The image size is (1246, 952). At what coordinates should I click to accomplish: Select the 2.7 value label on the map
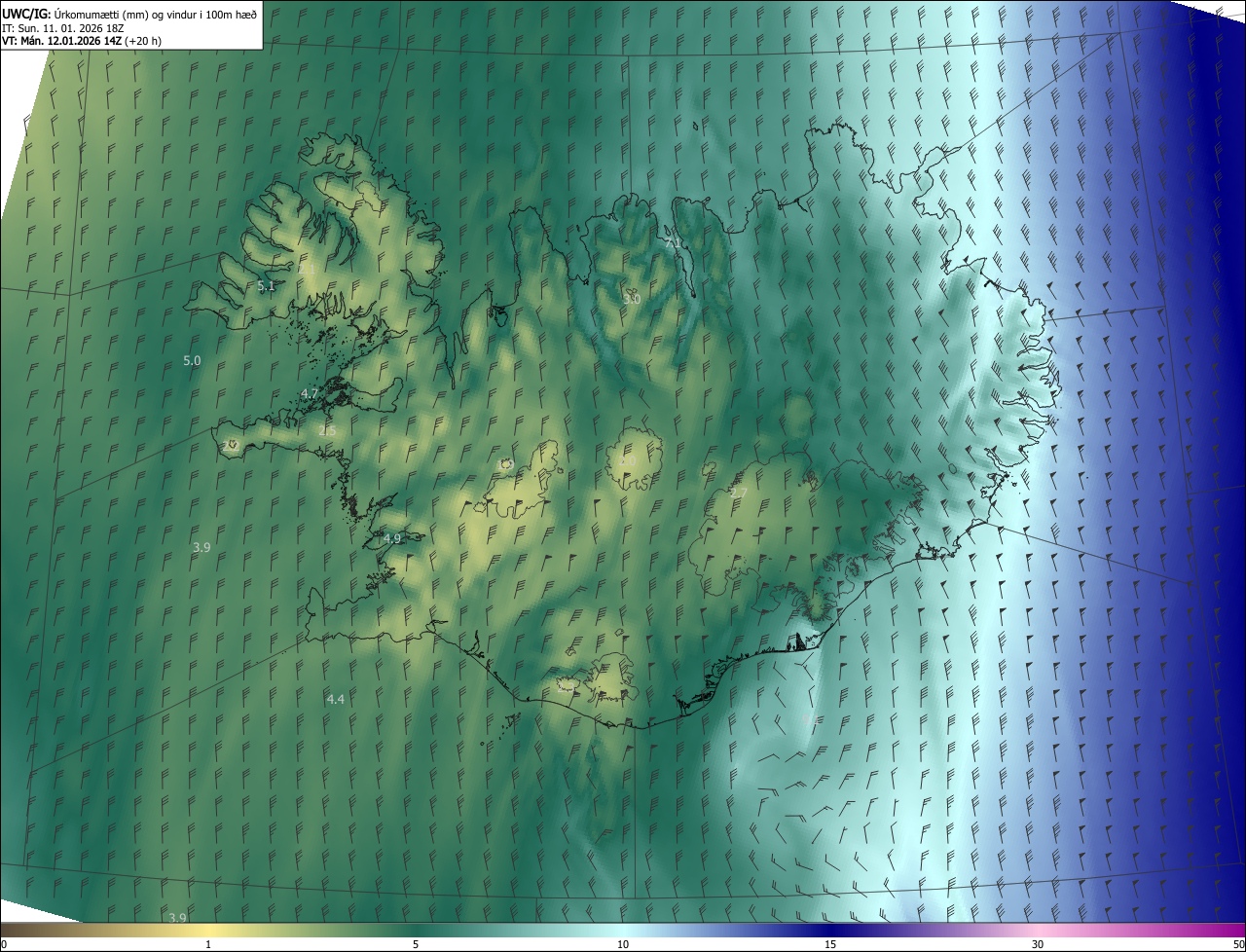(738, 494)
